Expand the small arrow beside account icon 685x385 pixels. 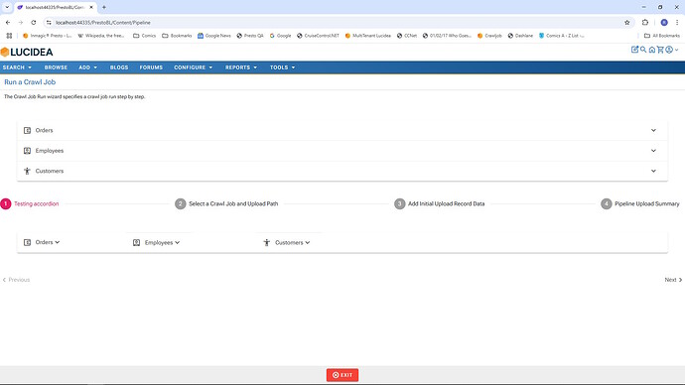click(x=676, y=51)
